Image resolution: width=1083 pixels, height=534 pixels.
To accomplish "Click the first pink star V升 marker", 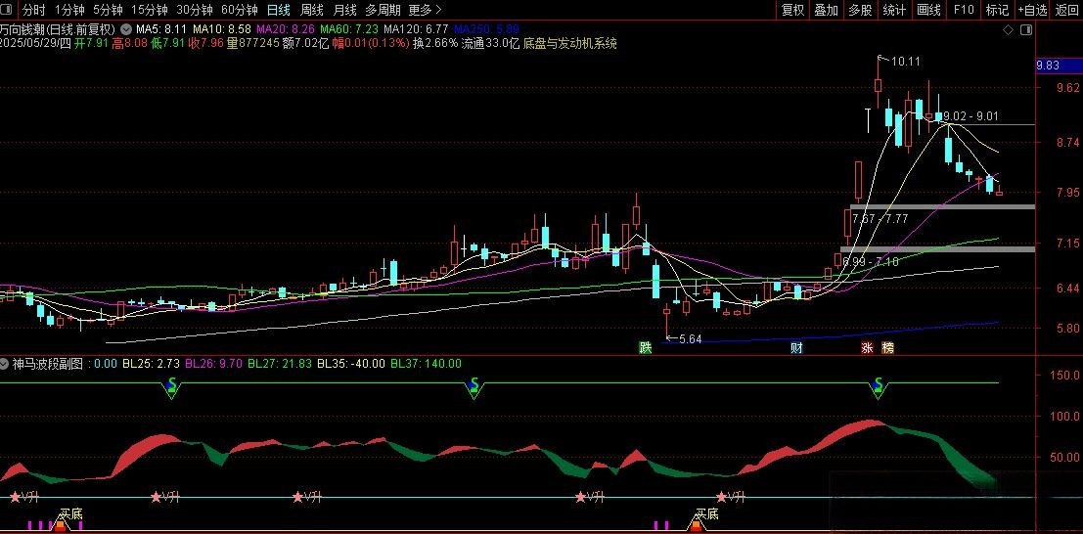I will pyautogui.click(x=15, y=497).
